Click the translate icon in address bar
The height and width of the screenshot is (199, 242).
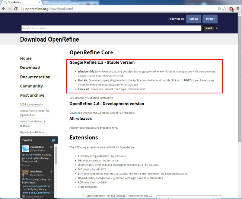(x=220, y=9)
